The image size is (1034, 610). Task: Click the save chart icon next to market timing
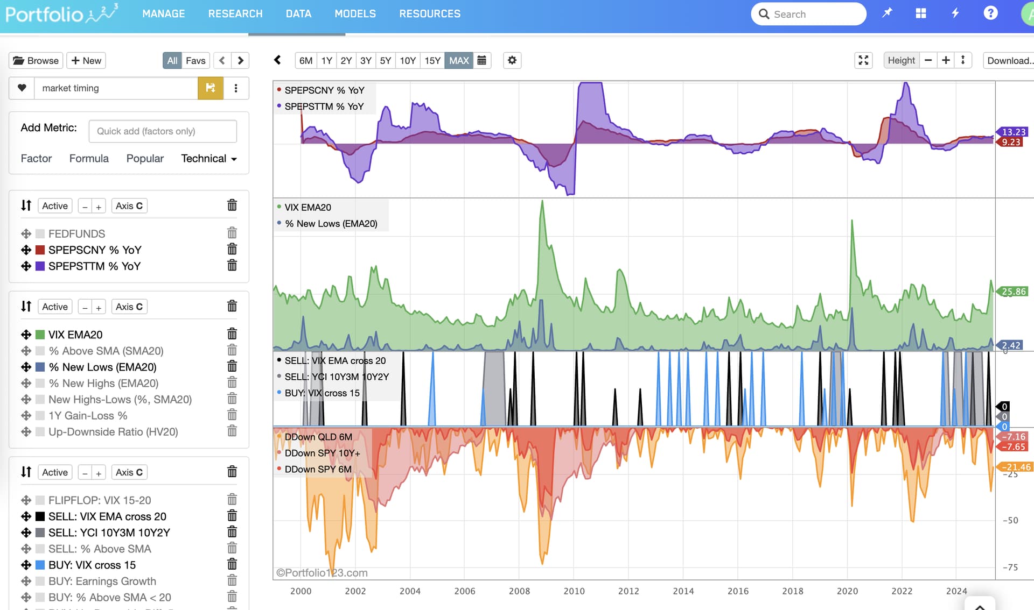pos(211,88)
